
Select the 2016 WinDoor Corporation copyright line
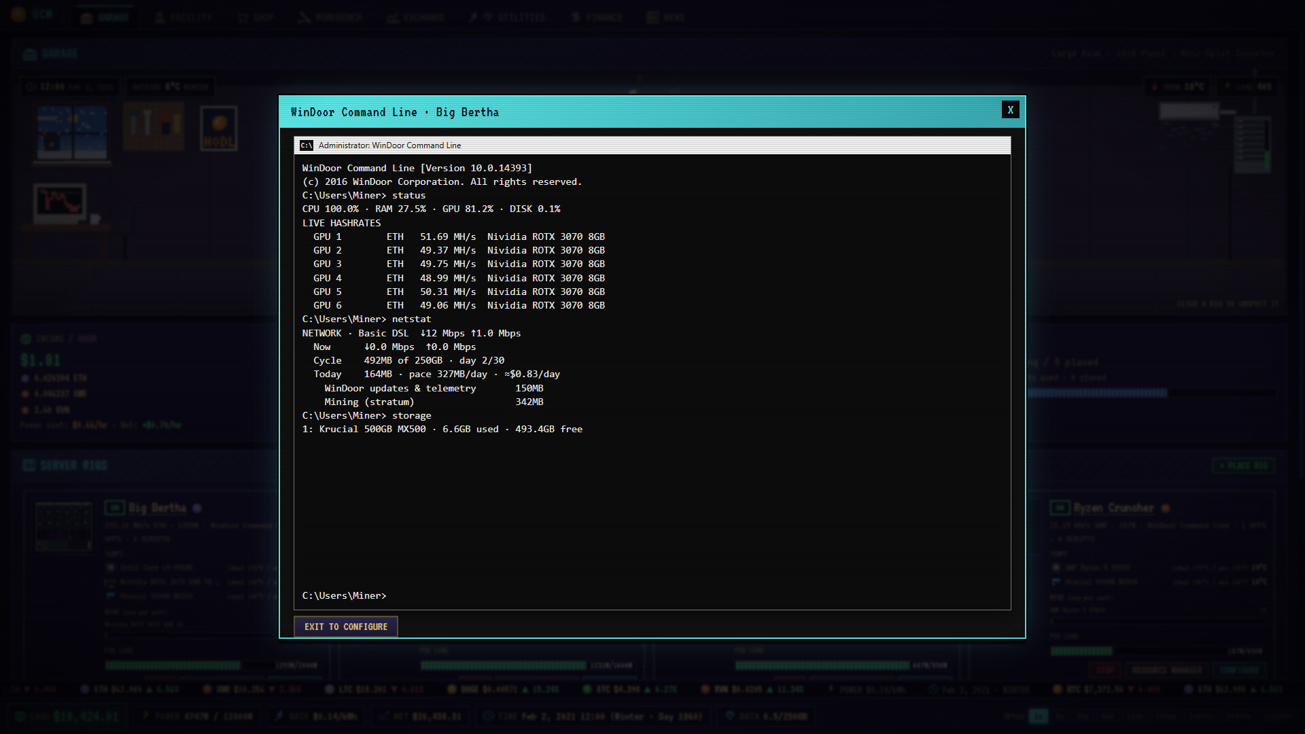click(442, 181)
